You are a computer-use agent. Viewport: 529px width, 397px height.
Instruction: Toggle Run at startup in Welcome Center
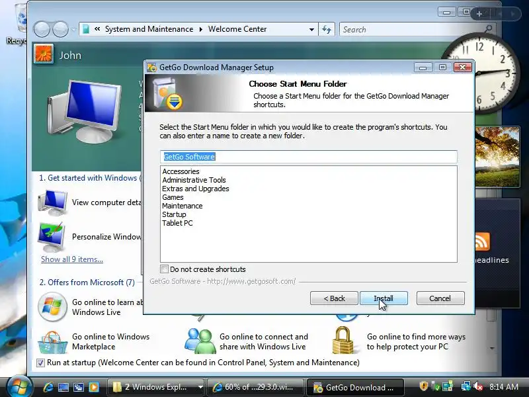(x=40, y=363)
